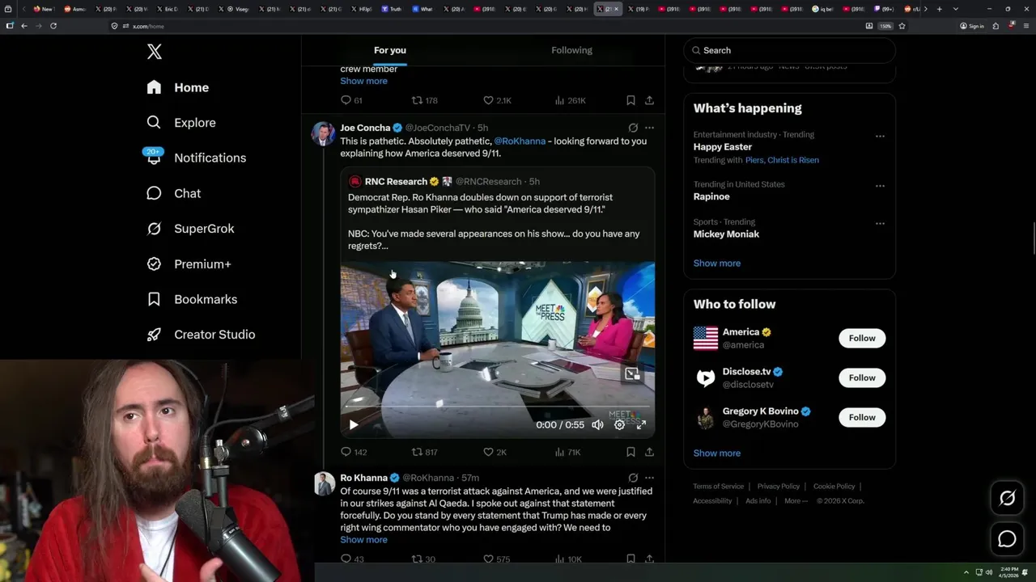Screen dimensions: 1036x582
Task: Show more trending topics
Action: click(716, 264)
